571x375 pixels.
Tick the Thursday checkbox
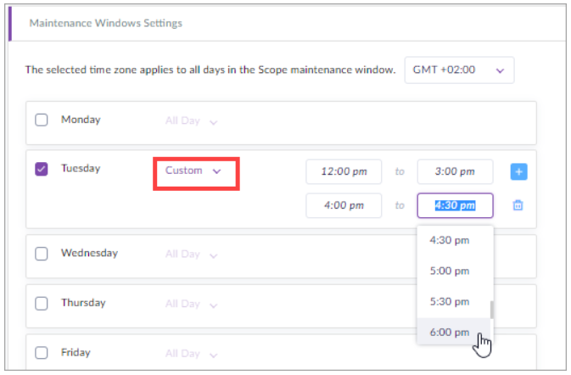pyautogui.click(x=42, y=303)
